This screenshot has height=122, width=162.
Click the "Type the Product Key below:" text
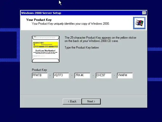pyautogui.click(x=82, y=48)
